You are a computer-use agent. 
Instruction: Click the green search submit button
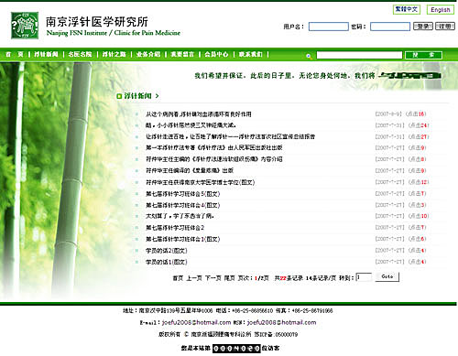(x=423, y=55)
